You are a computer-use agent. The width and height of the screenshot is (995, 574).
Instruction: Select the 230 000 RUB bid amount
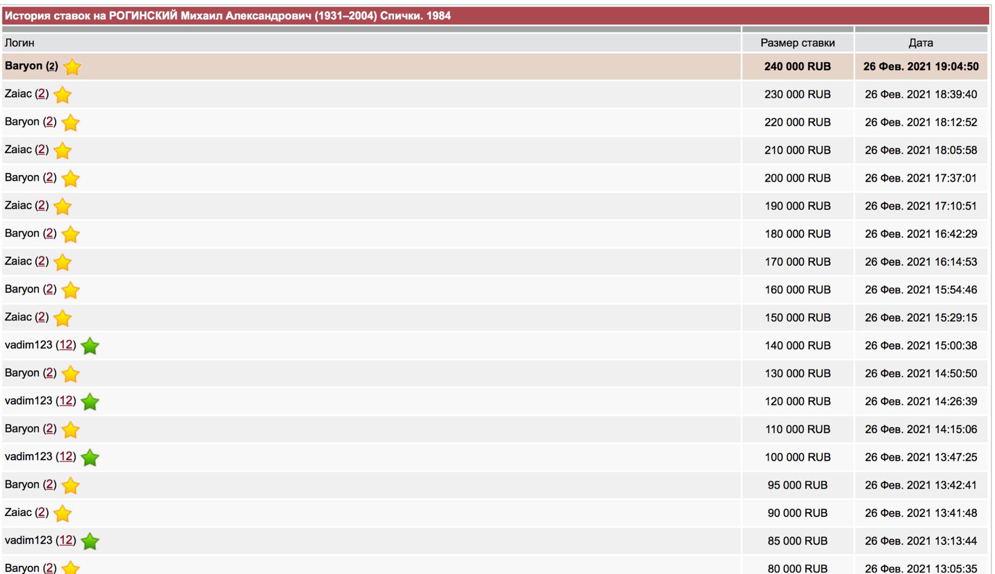(797, 94)
